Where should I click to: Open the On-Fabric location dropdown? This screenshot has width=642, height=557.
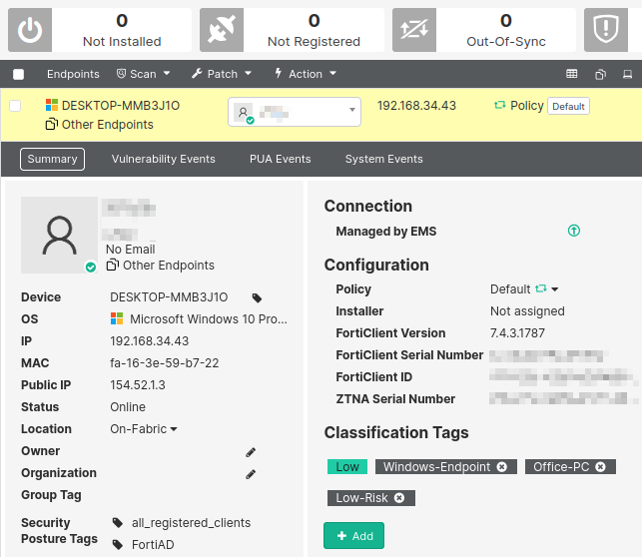144,429
